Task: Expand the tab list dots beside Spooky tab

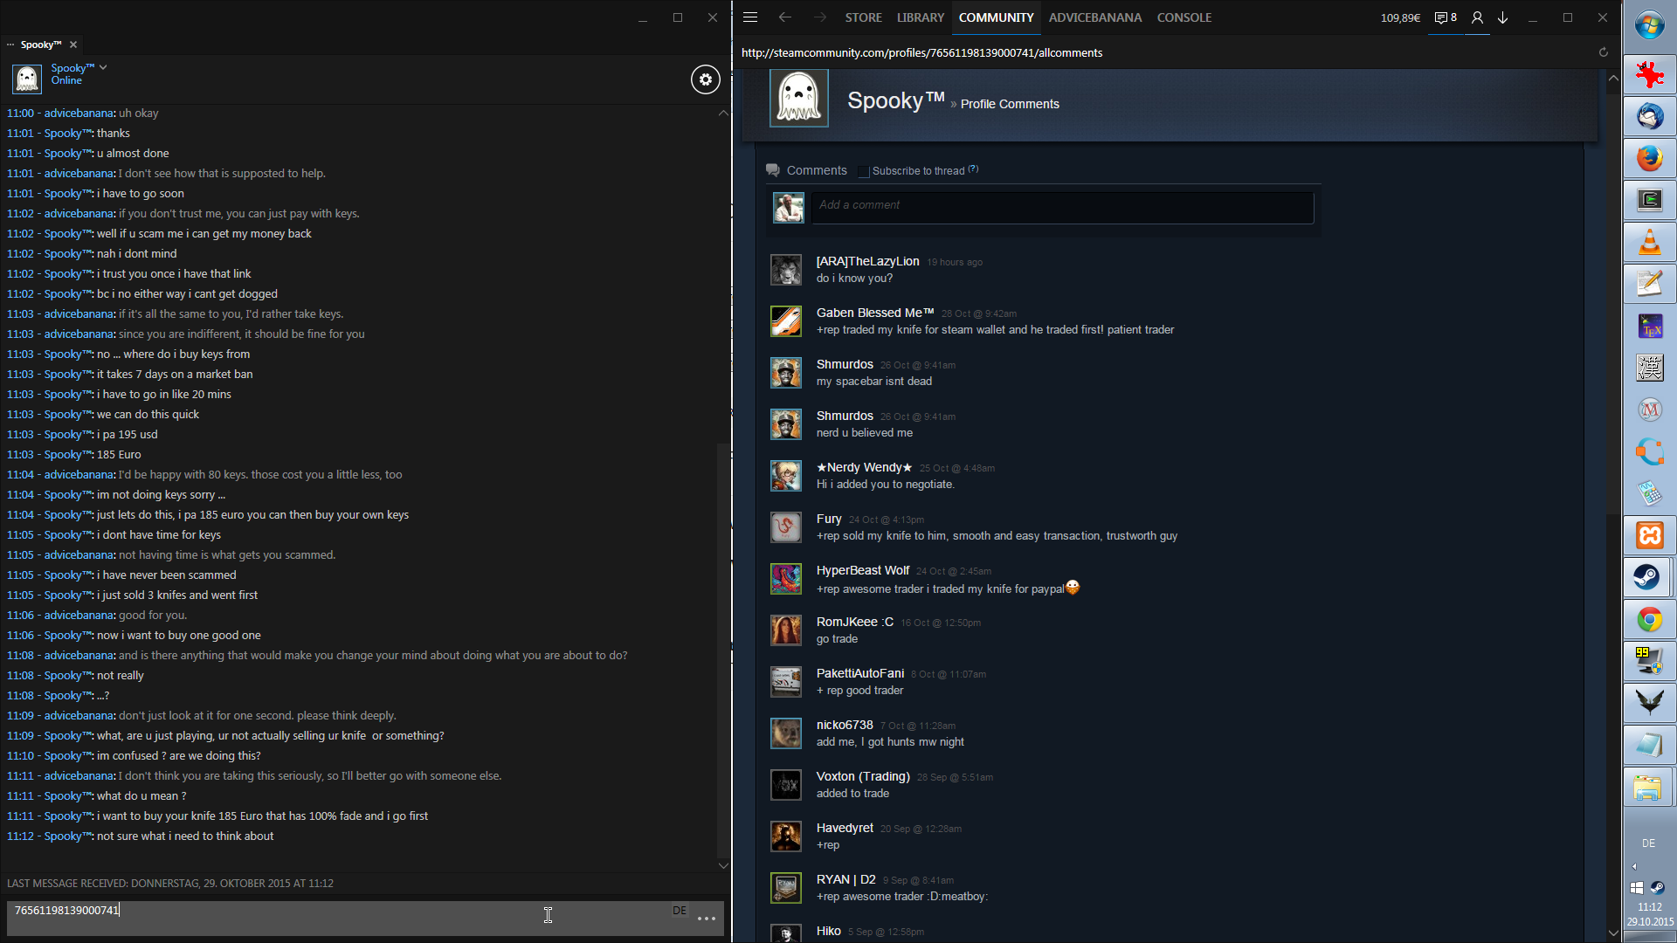Action: [x=10, y=45]
